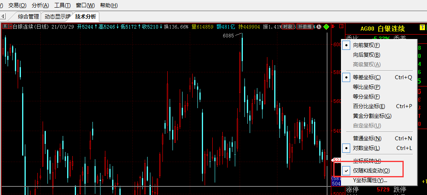Open the 窗口(W) menu
Viewport: 427px width, 195px height.
pos(86,5)
